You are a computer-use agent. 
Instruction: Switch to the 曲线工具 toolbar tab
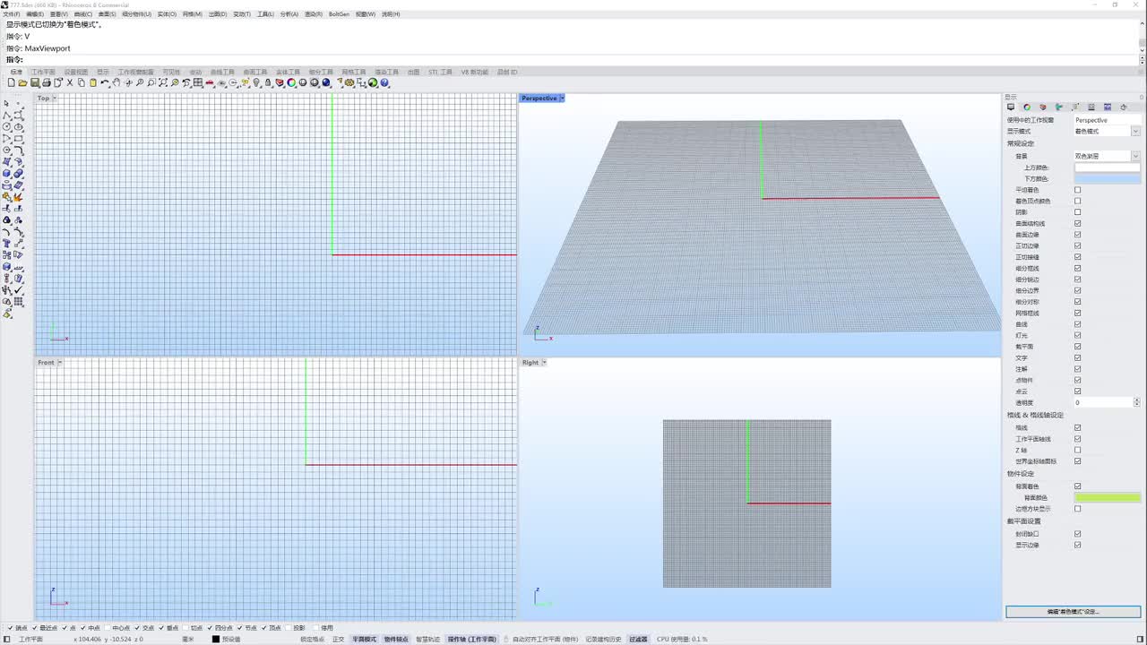click(222, 72)
